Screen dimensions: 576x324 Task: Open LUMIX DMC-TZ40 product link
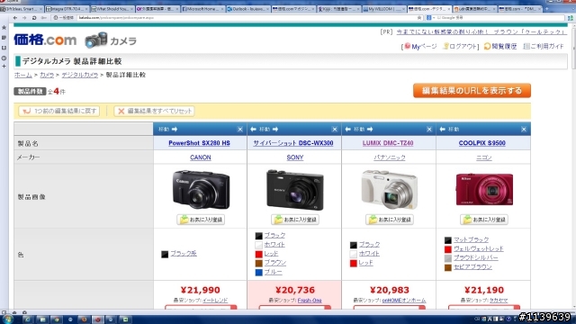(x=388, y=143)
